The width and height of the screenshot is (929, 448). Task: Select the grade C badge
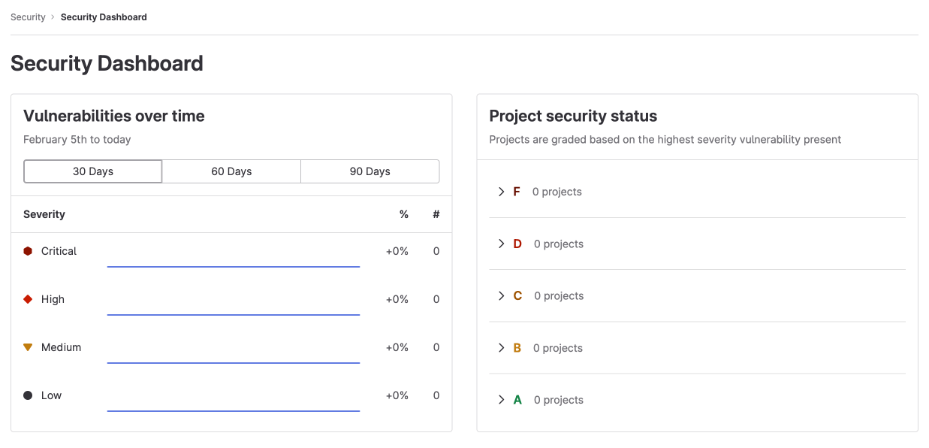click(517, 295)
